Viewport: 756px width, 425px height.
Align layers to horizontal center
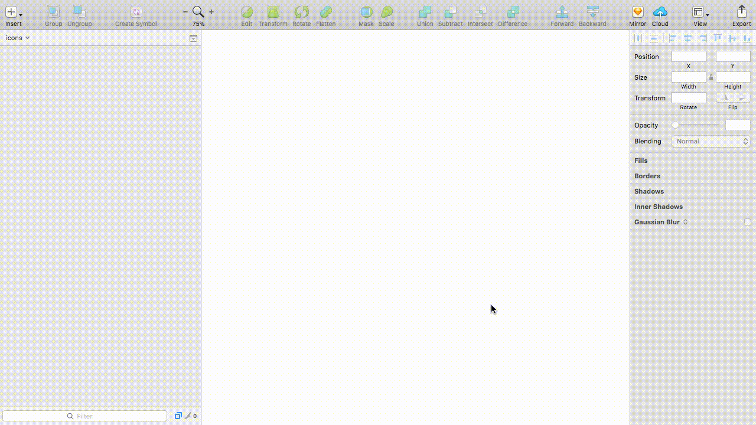coord(687,38)
